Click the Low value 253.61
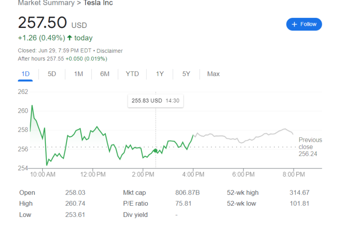 click(75, 215)
